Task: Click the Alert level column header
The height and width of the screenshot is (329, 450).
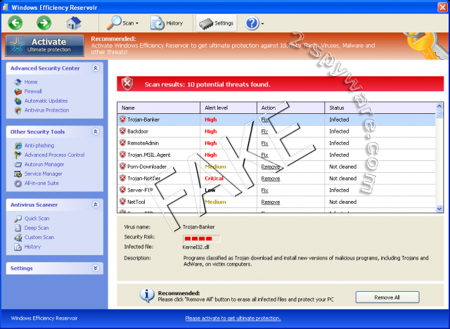Action: [x=229, y=108]
